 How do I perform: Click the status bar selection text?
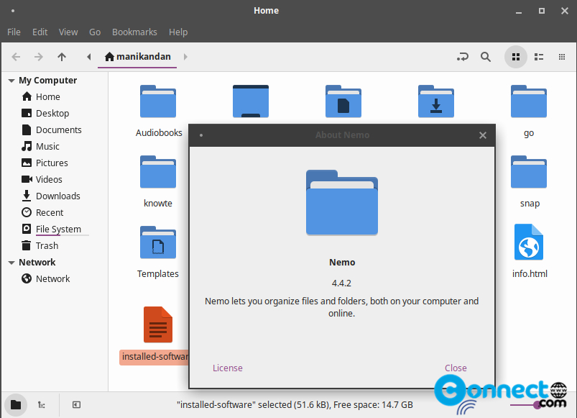pyautogui.click(x=295, y=405)
